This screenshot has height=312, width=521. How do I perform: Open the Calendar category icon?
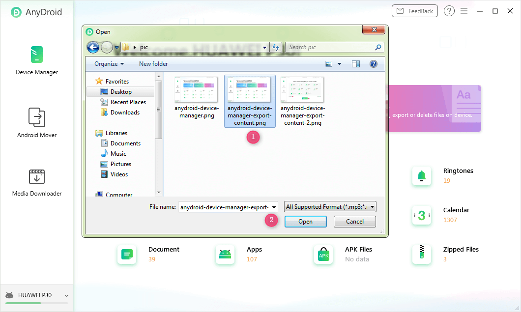421,215
